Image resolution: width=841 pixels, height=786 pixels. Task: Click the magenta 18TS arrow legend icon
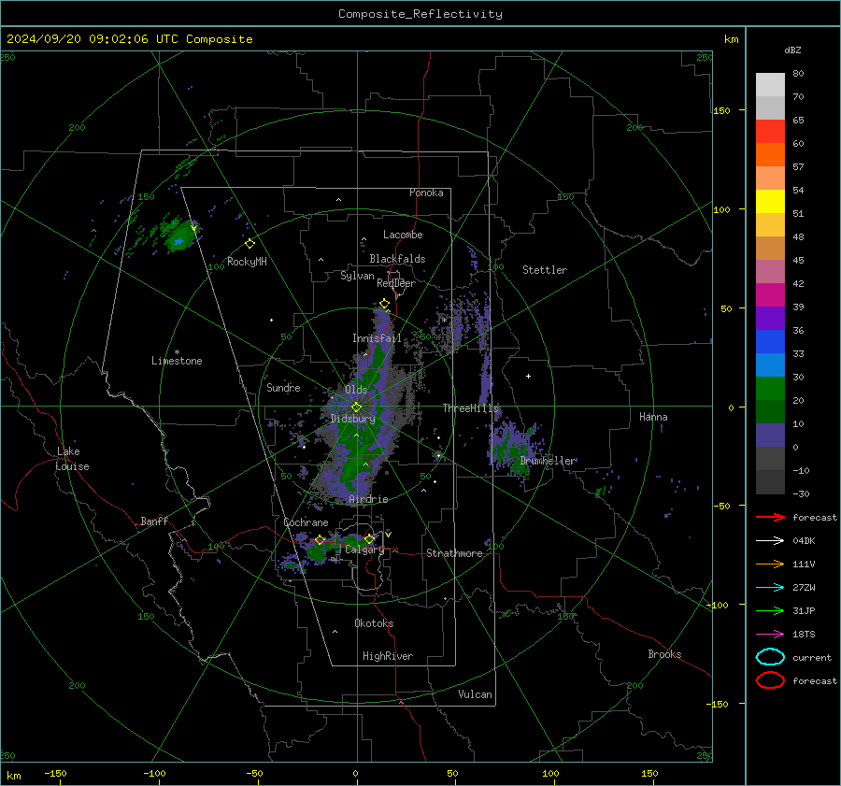pos(770,635)
